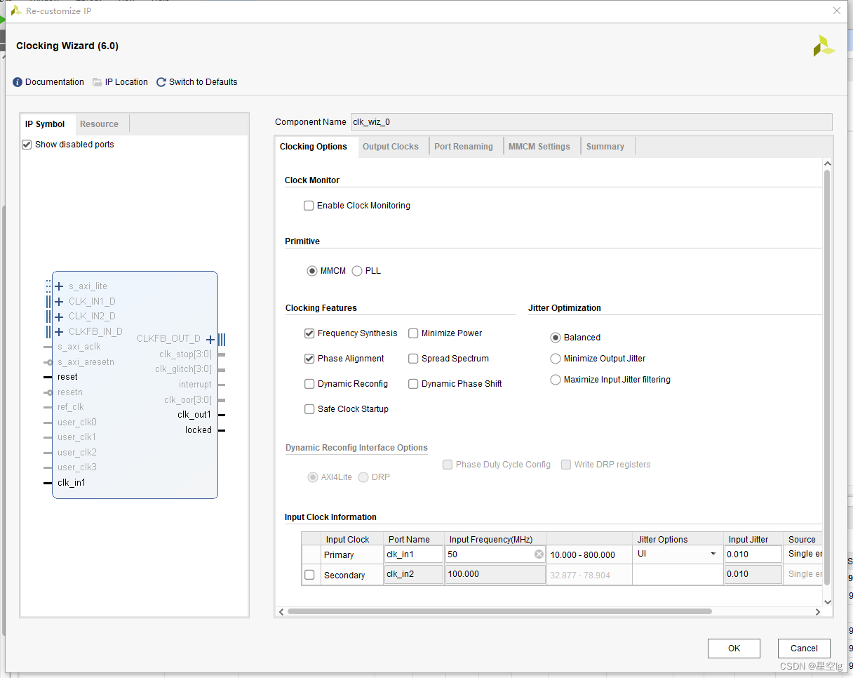
Task: Expand the CLKFB_OUT_D port plus icon
Action: [210, 339]
